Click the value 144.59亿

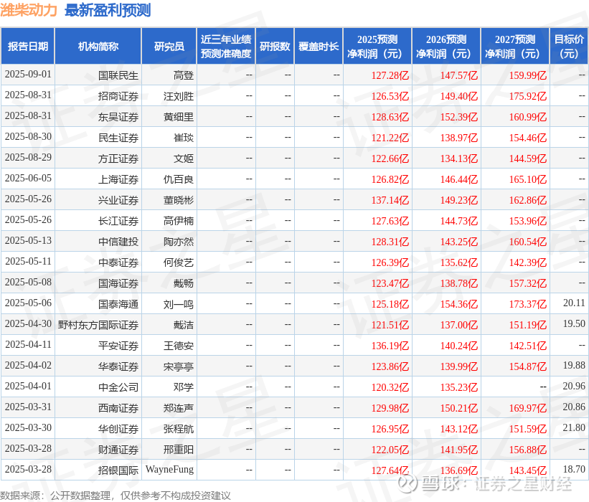click(528, 158)
